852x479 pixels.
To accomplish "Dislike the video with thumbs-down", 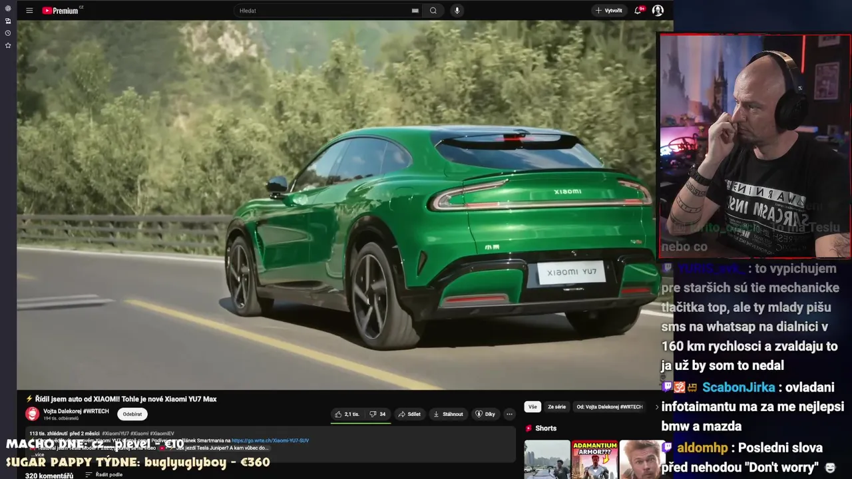I will pyautogui.click(x=377, y=414).
